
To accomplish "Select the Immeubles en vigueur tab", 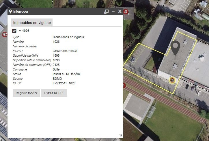I will [32, 23].
